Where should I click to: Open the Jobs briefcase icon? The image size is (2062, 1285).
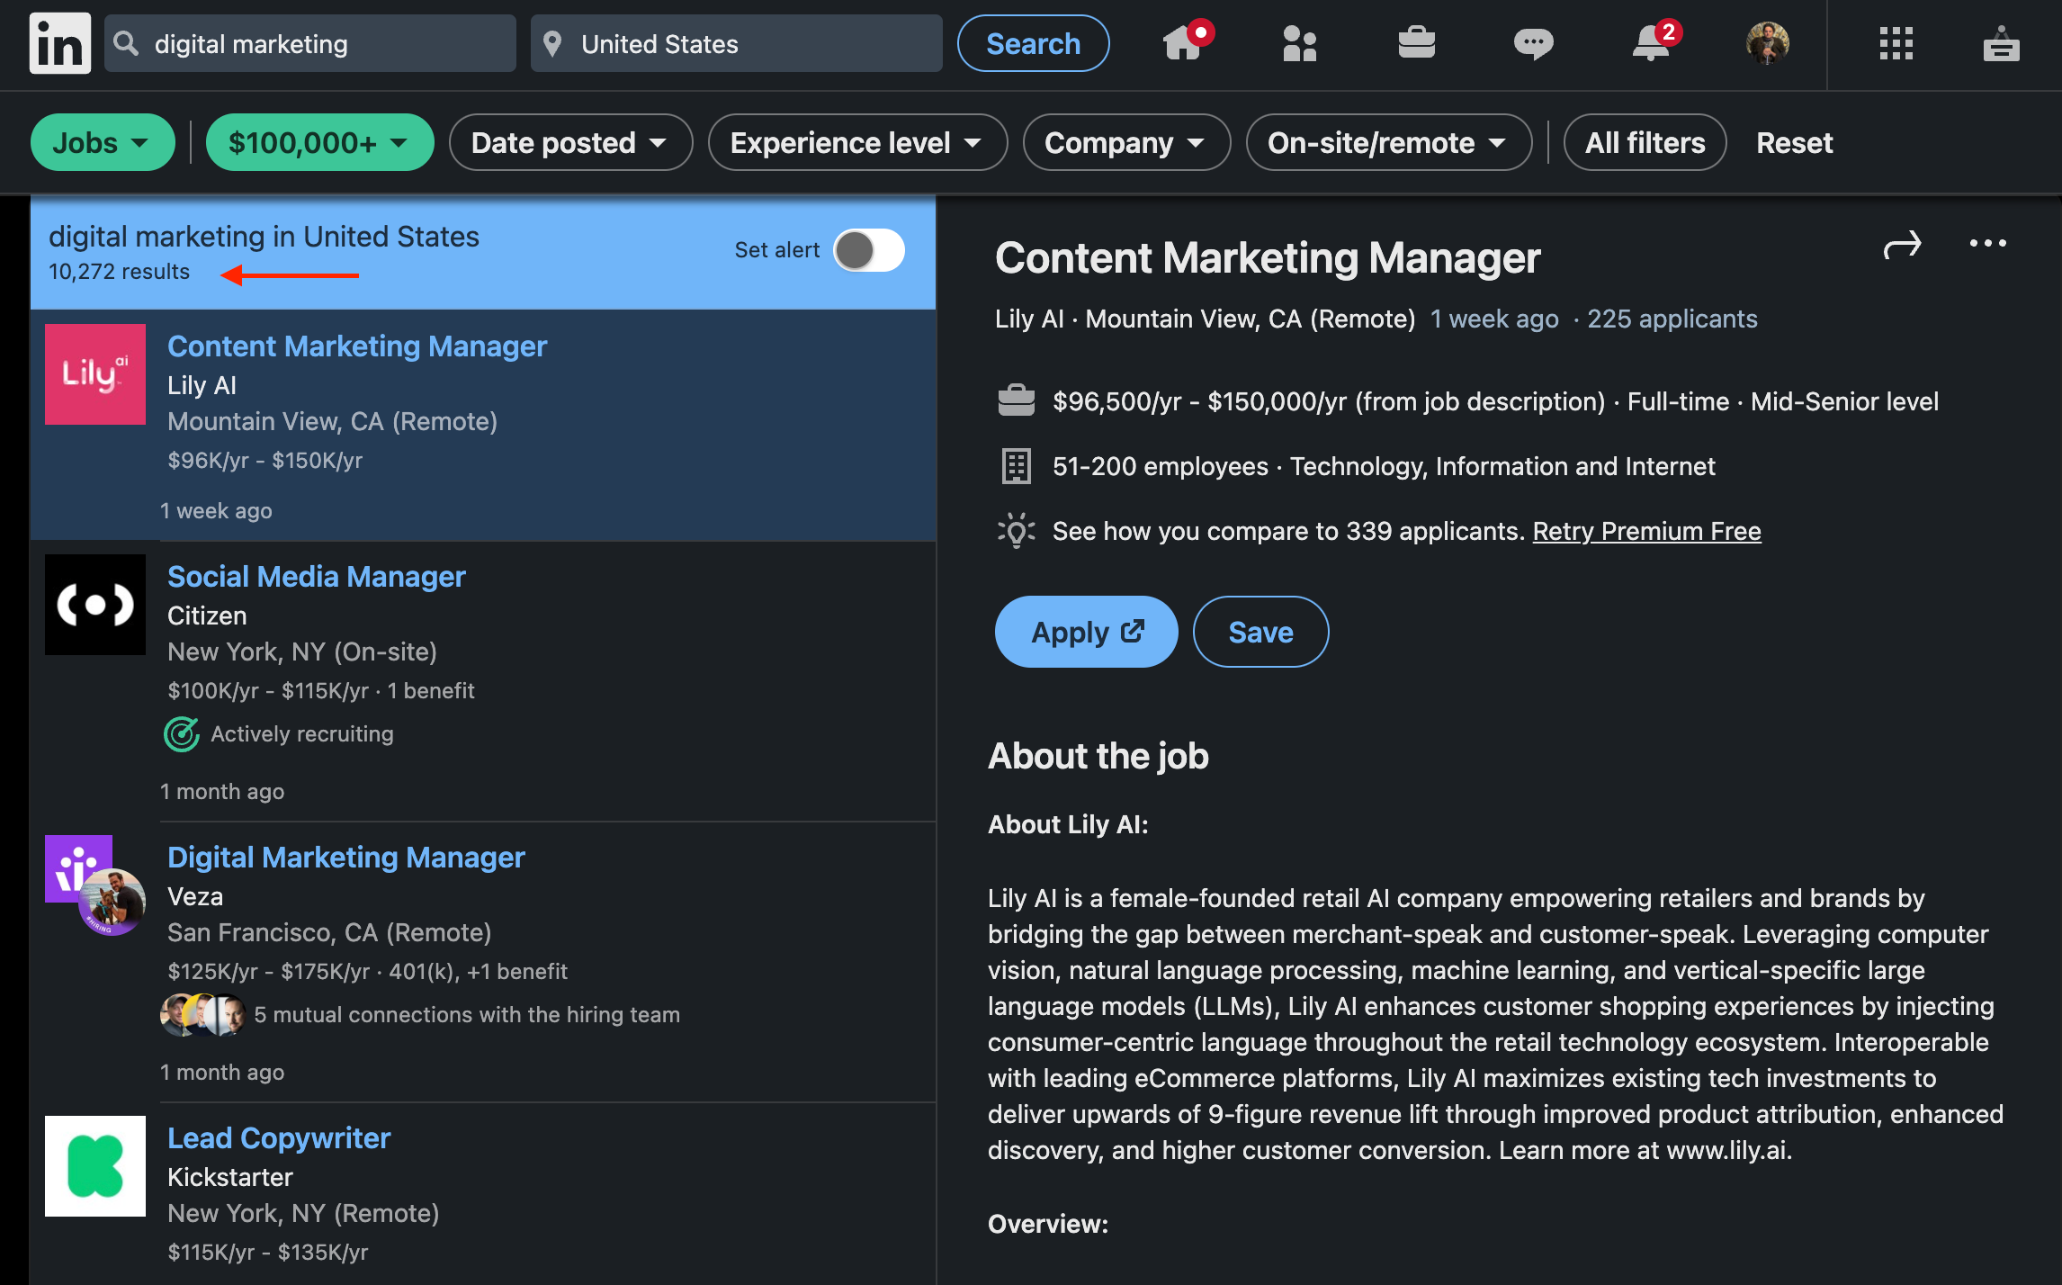click(x=1417, y=42)
